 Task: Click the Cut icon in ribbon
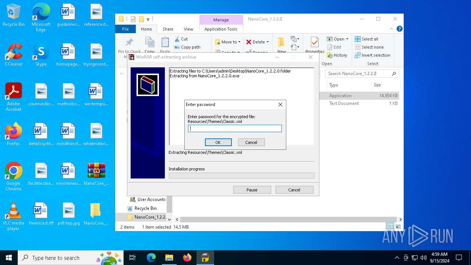click(x=177, y=39)
